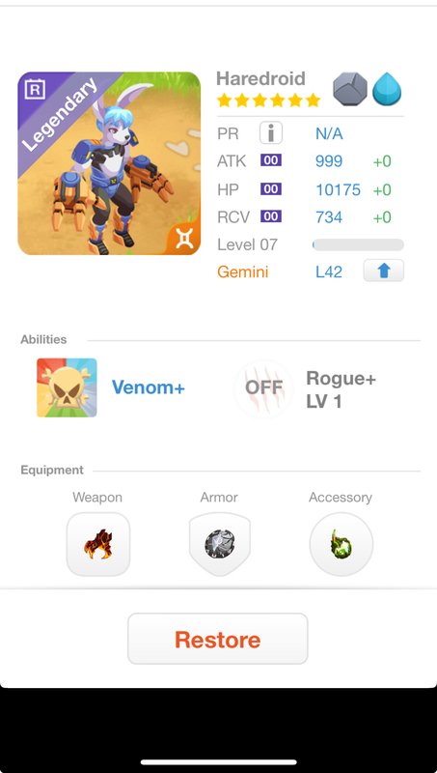Viewport: 437px width, 773px height.
Task: Tap the RCV 00 purple badge
Action: coord(271,216)
